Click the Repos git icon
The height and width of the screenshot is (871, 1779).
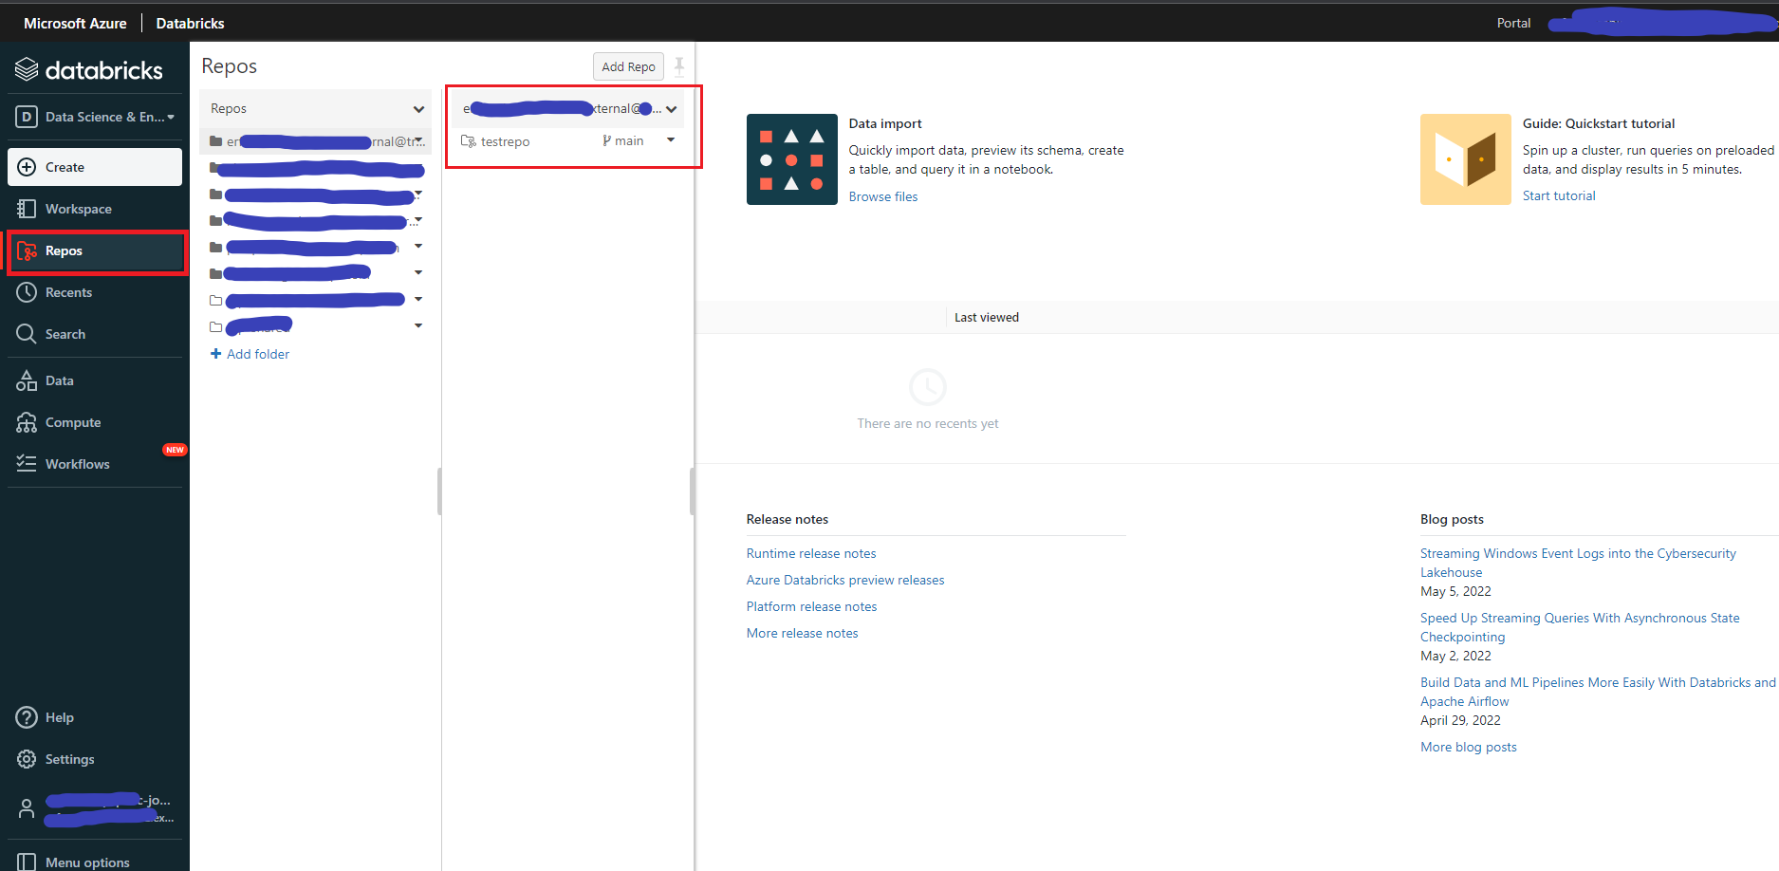(x=27, y=250)
